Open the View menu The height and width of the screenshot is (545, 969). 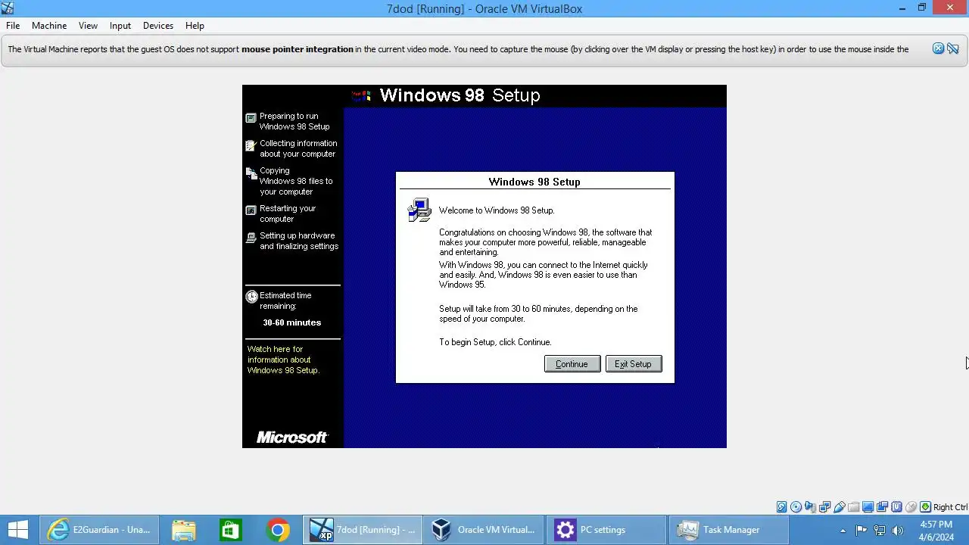tap(88, 25)
